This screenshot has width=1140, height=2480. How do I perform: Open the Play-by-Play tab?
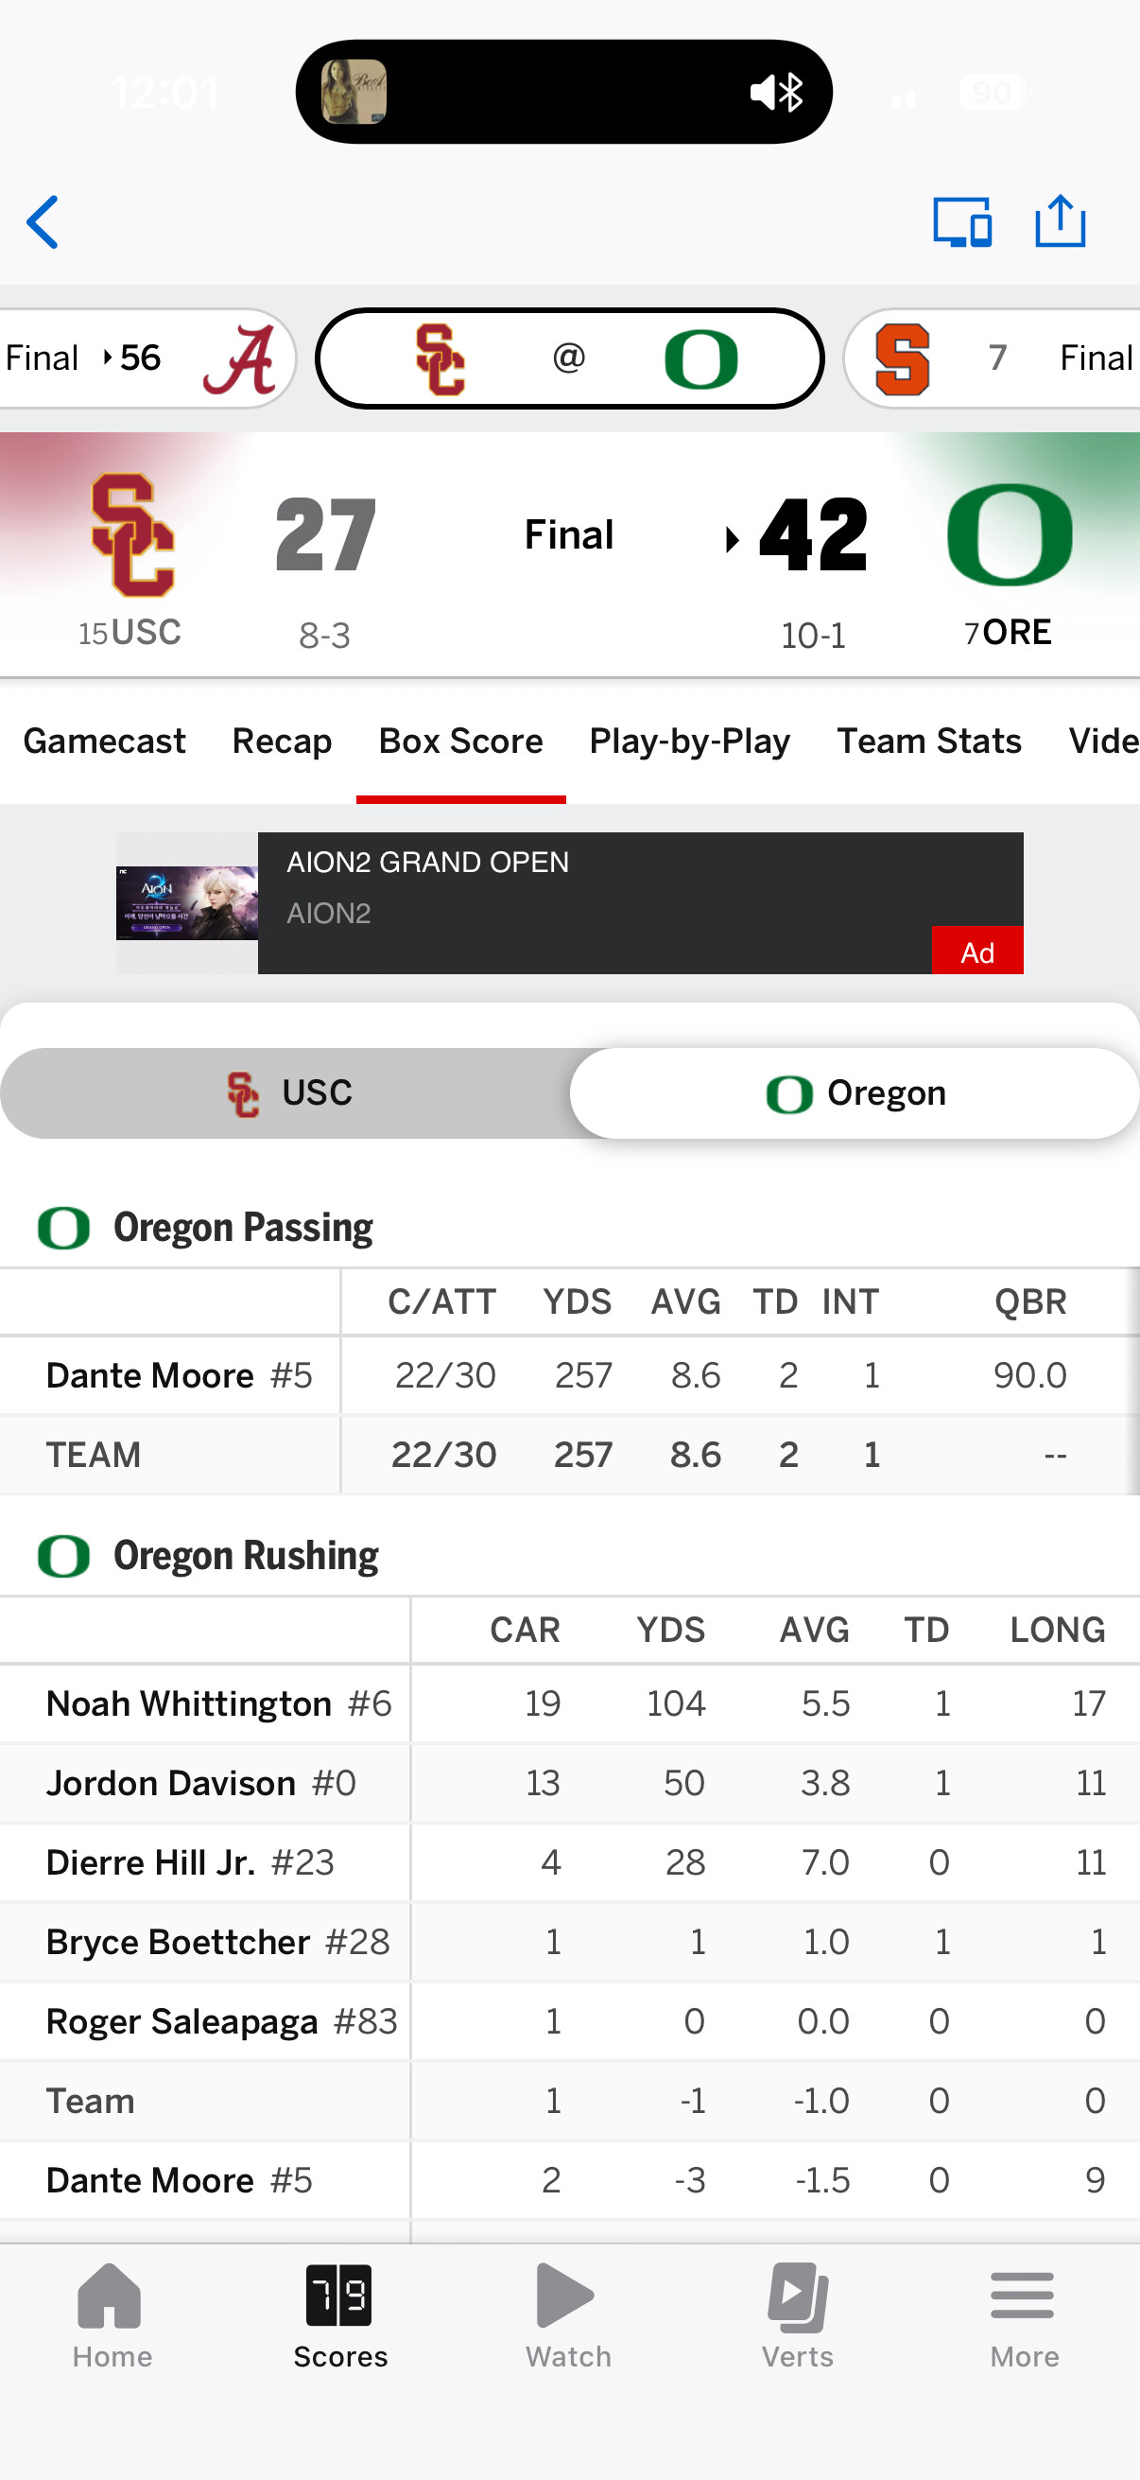[x=689, y=742]
